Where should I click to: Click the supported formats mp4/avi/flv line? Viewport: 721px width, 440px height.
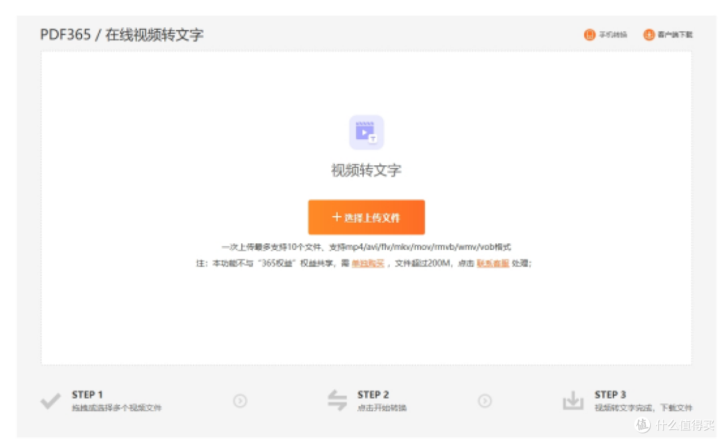(x=366, y=247)
